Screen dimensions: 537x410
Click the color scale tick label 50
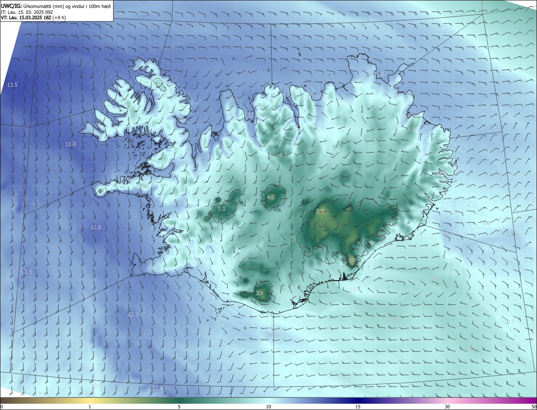(534, 407)
